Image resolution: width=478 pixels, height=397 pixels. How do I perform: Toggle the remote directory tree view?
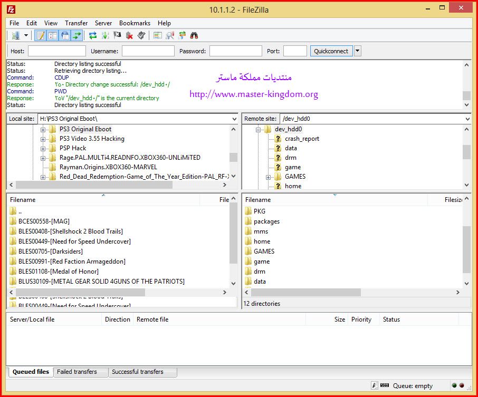point(65,36)
